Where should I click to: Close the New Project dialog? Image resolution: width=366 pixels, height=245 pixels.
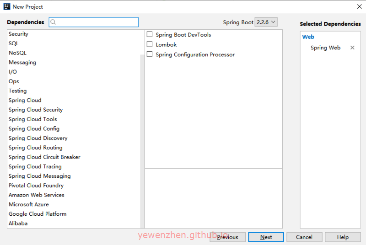click(x=359, y=6)
